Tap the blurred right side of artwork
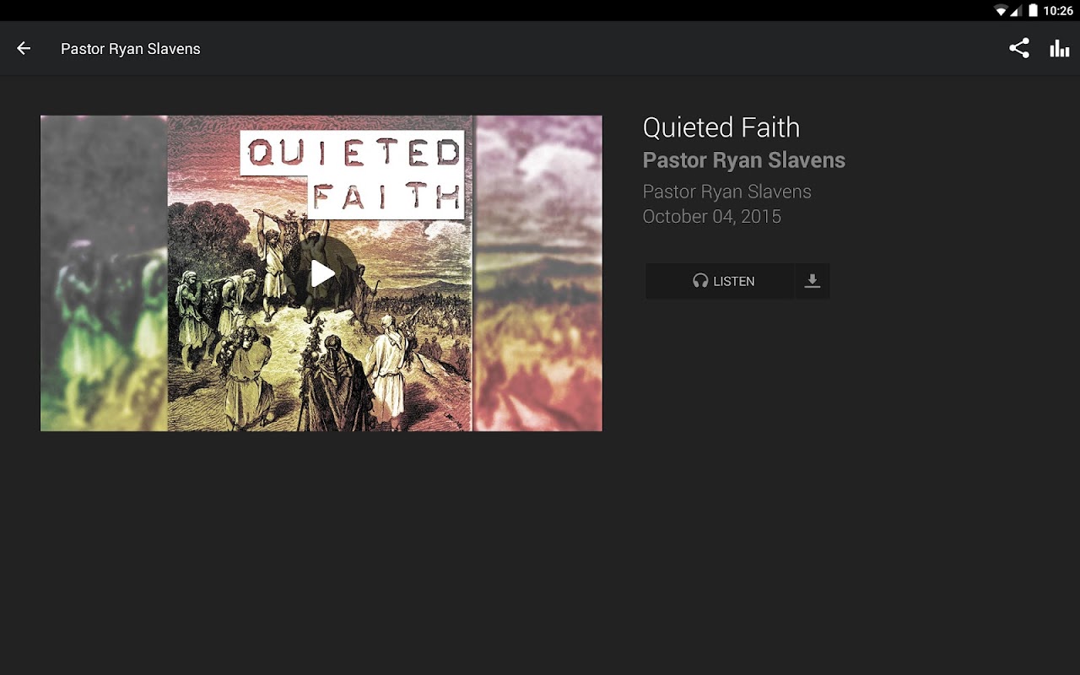Screen dimensions: 1080x675 pyautogui.click(x=538, y=273)
